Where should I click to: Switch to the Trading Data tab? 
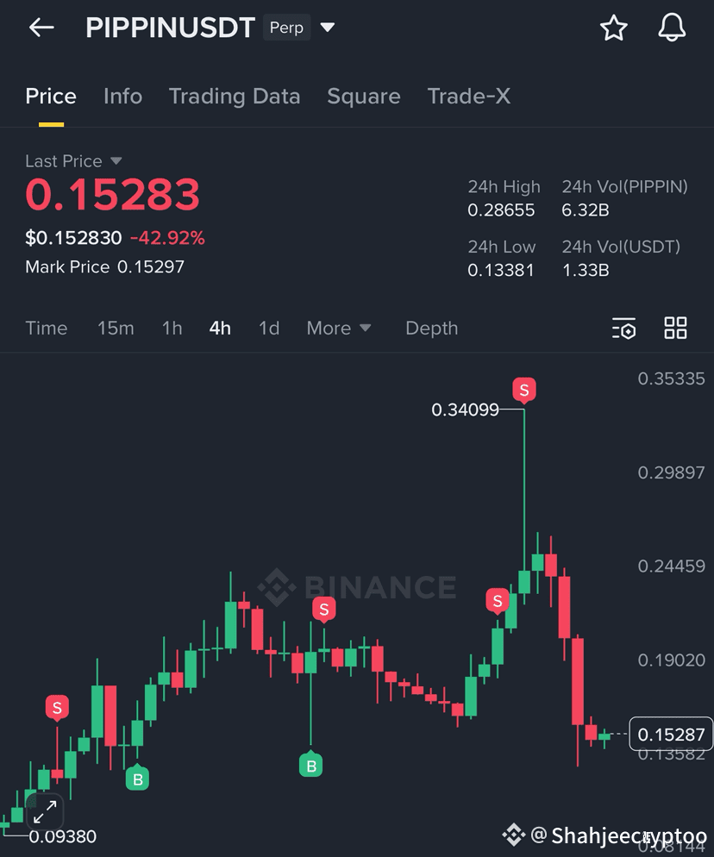pyautogui.click(x=235, y=97)
